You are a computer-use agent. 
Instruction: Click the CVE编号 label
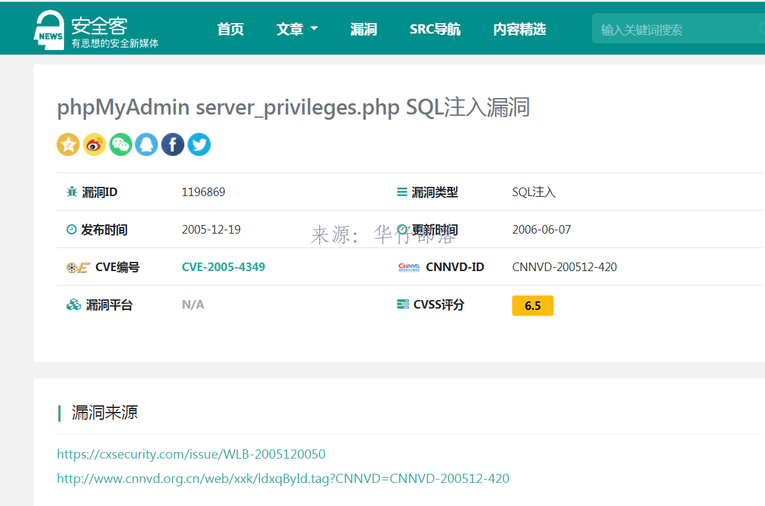click(118, 267)
